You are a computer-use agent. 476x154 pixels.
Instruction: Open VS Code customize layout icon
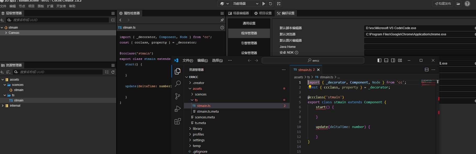(x=400, y=60)
